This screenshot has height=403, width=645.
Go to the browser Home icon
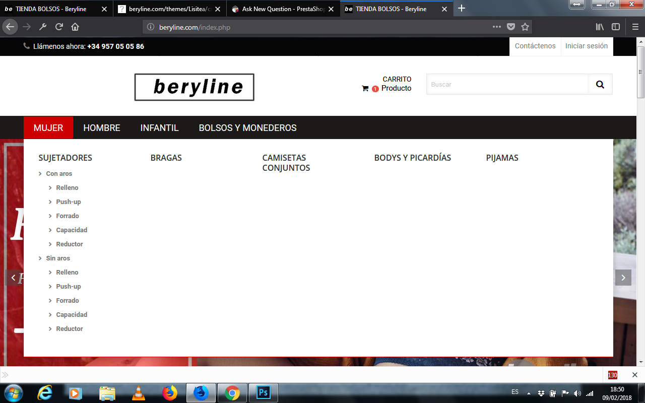[x=75, y=27]
